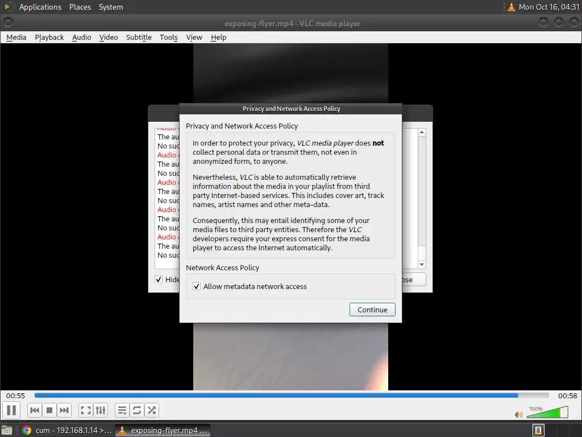Open the Audio menu
Viewport: 582px width, 437px height.
click(82, 37)
